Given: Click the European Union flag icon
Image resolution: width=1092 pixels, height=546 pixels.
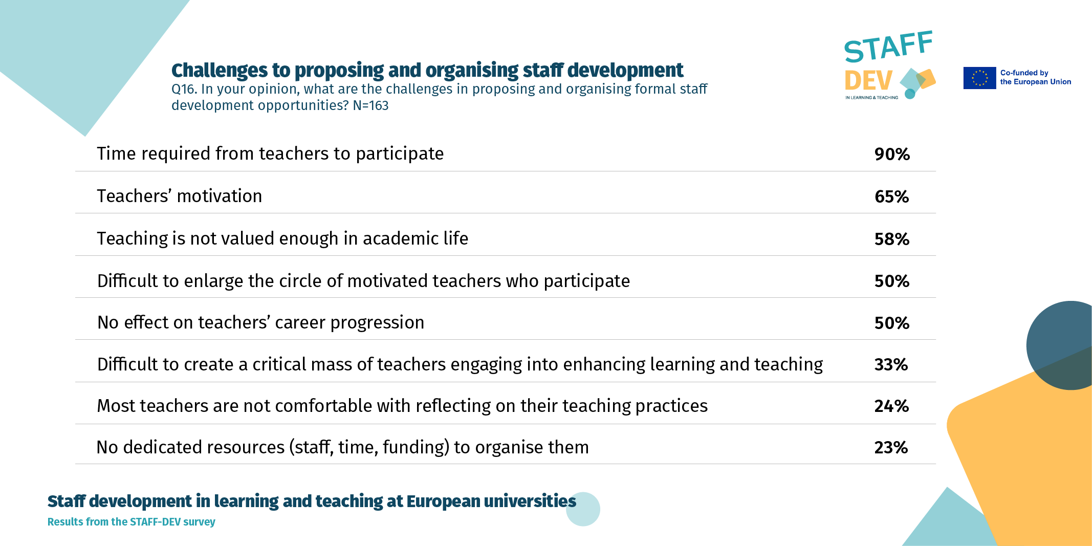Looking at the screenshot, I should [x=979, y=78].
